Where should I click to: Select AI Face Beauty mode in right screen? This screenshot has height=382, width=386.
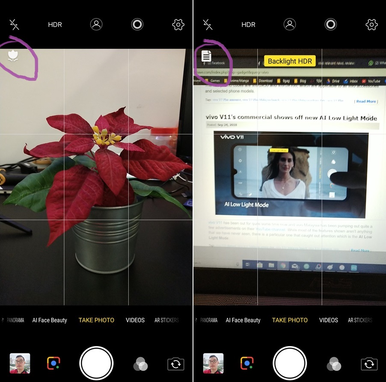[x=243, y=320]
